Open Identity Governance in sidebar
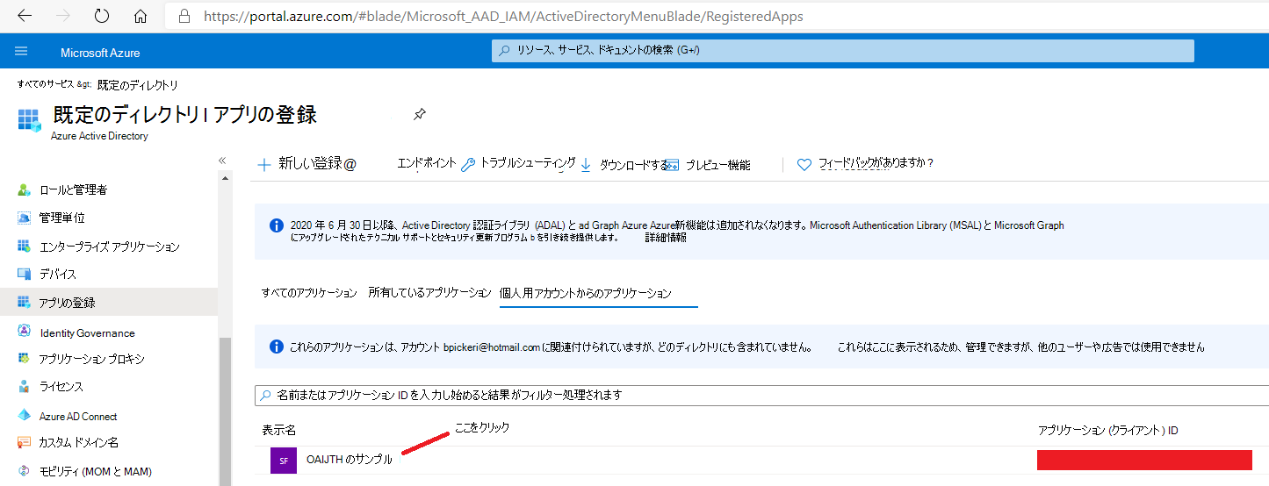 88,332
